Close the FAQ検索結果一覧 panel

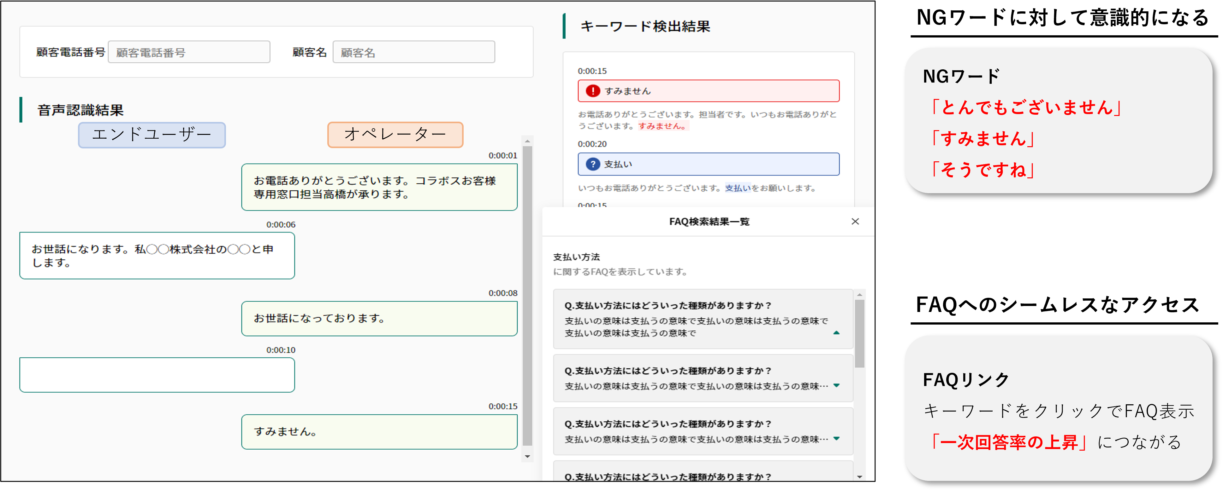pos(855,221)
